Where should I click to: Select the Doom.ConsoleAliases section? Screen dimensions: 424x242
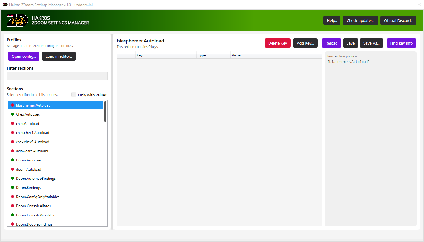pyautogui.click(x=55, y=206)
